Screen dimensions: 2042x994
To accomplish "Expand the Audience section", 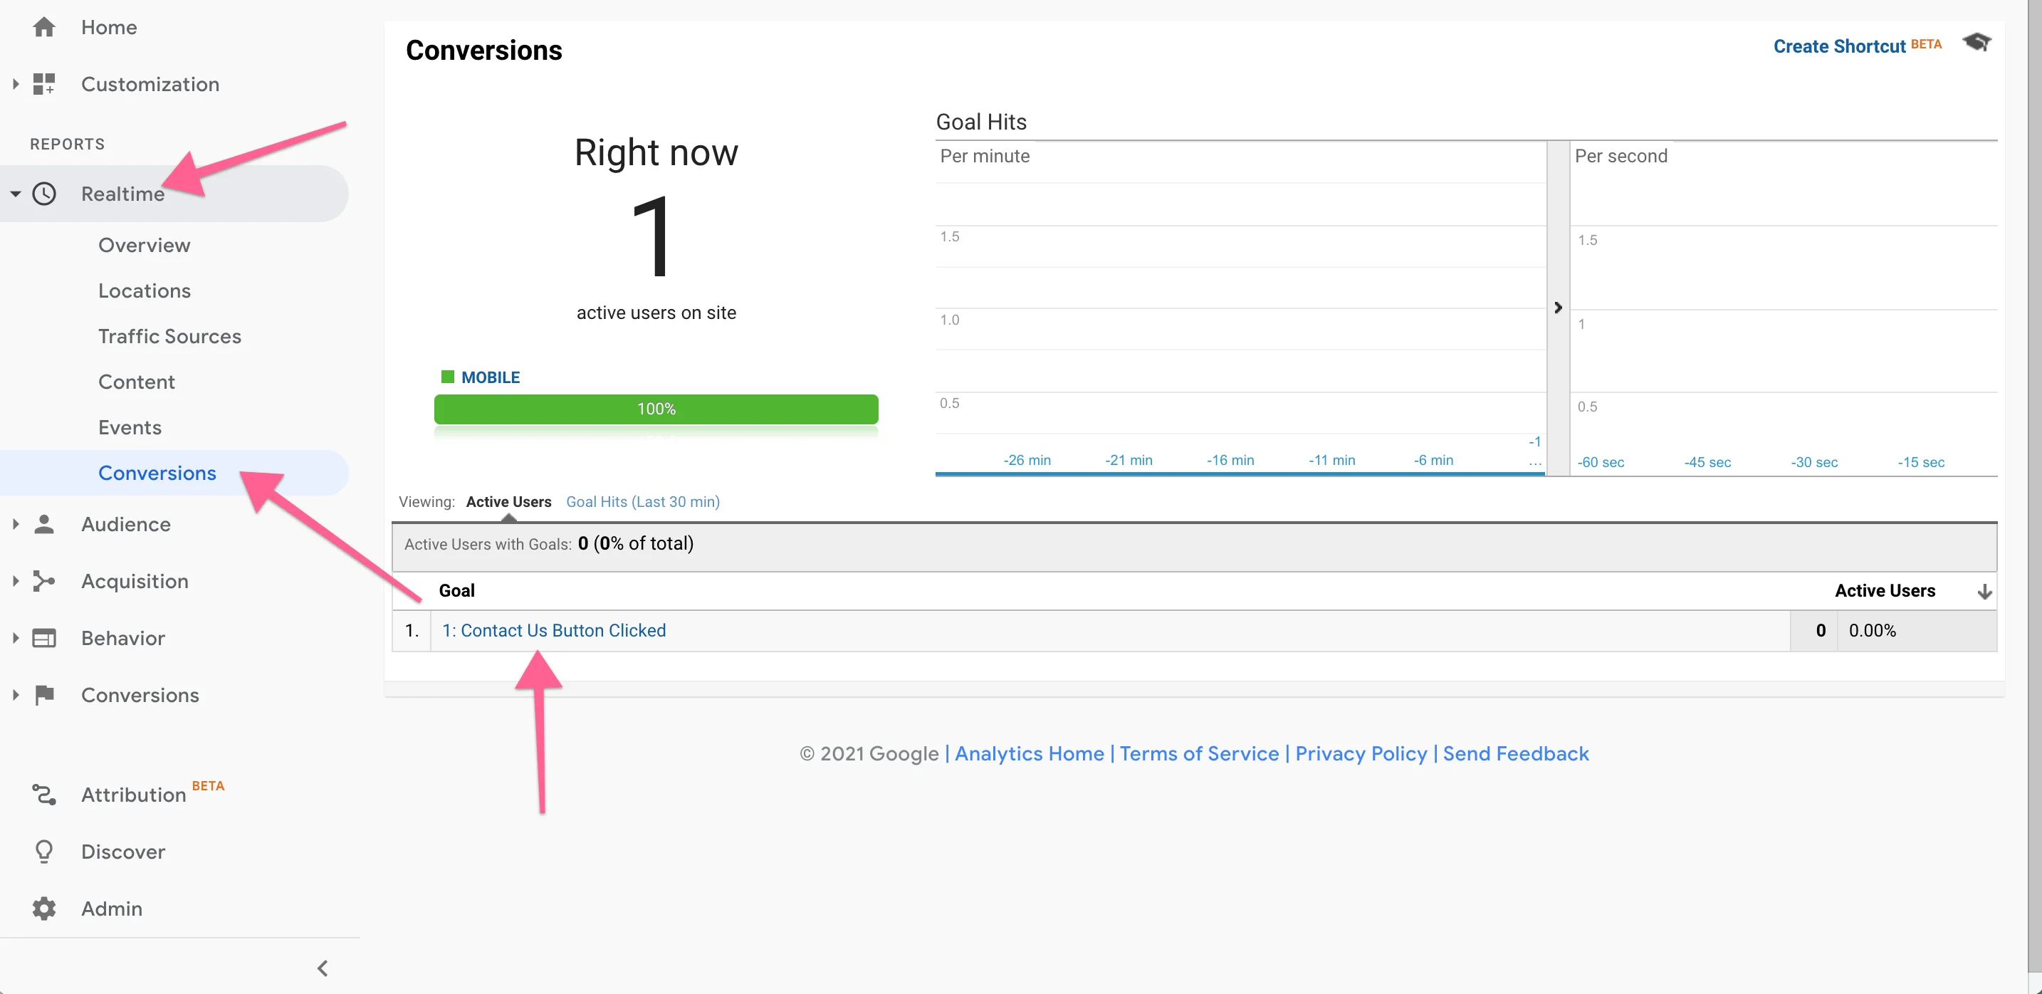I will click(14, 524).
